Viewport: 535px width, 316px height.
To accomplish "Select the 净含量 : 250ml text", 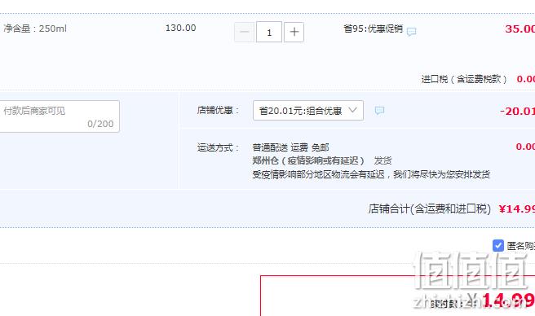I will [35, 29].
